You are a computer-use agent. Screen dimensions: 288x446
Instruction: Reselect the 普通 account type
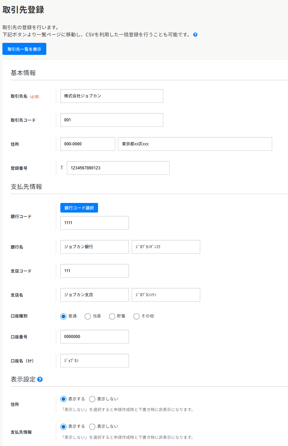(63, 316)
